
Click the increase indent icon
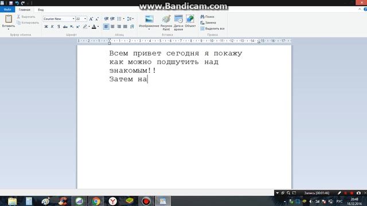click(x=112, y=19)
